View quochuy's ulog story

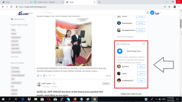pos(141,66)
